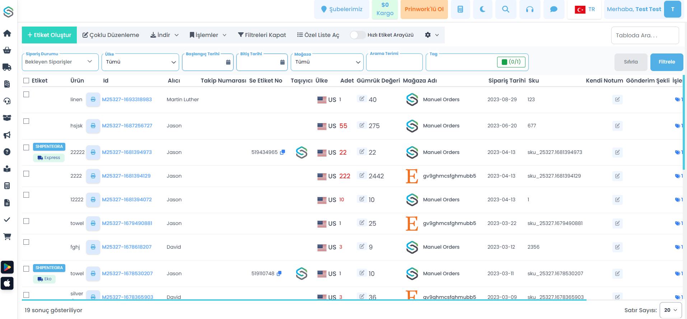Sort by Alıcı column header
The width and height of the screenshot is (687, 319).
pos(174,81)
